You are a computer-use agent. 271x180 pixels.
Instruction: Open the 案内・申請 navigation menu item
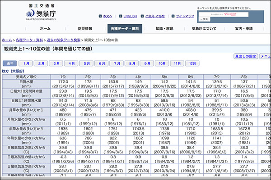pyautogui.click(x=244, y=29)
